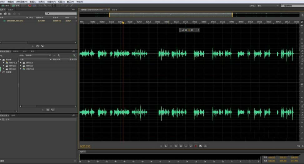Click Loop Playback icon in Files panel
This screenshot has height=164, width=304.
click(38, 46)
